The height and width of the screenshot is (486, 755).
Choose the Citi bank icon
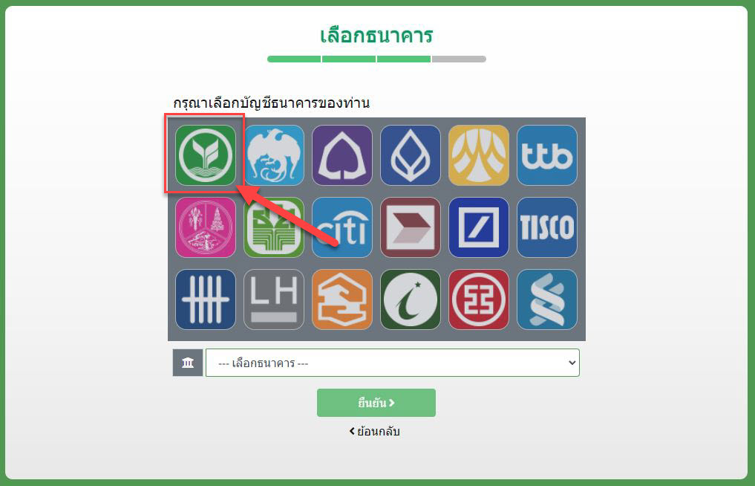342,227
